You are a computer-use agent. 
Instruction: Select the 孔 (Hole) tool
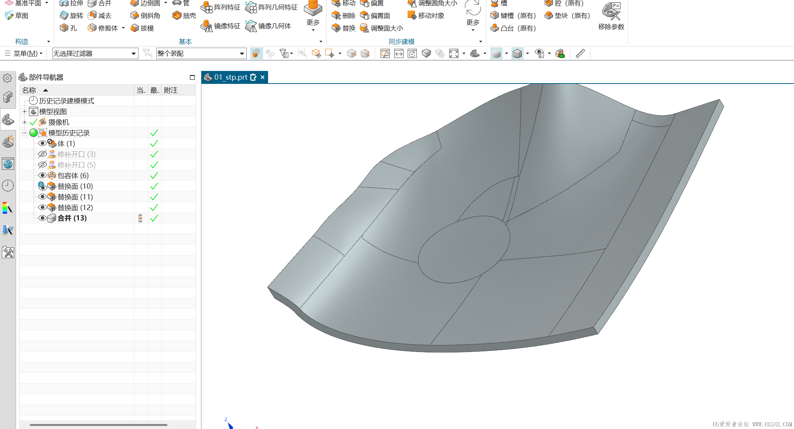click(69, 27)
